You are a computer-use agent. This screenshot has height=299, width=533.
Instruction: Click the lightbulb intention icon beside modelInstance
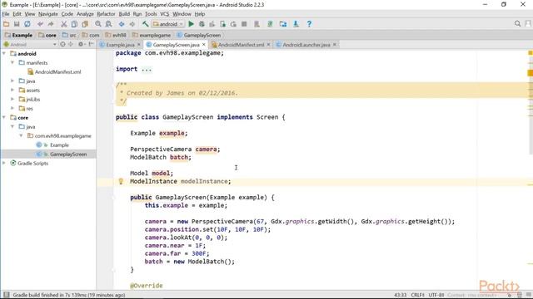121,181
